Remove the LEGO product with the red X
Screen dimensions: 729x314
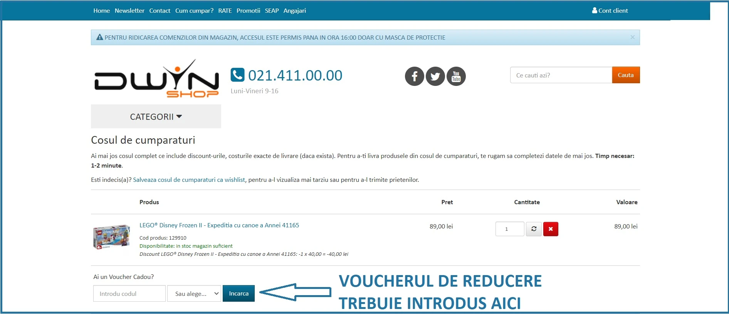[x=551, y=229]
